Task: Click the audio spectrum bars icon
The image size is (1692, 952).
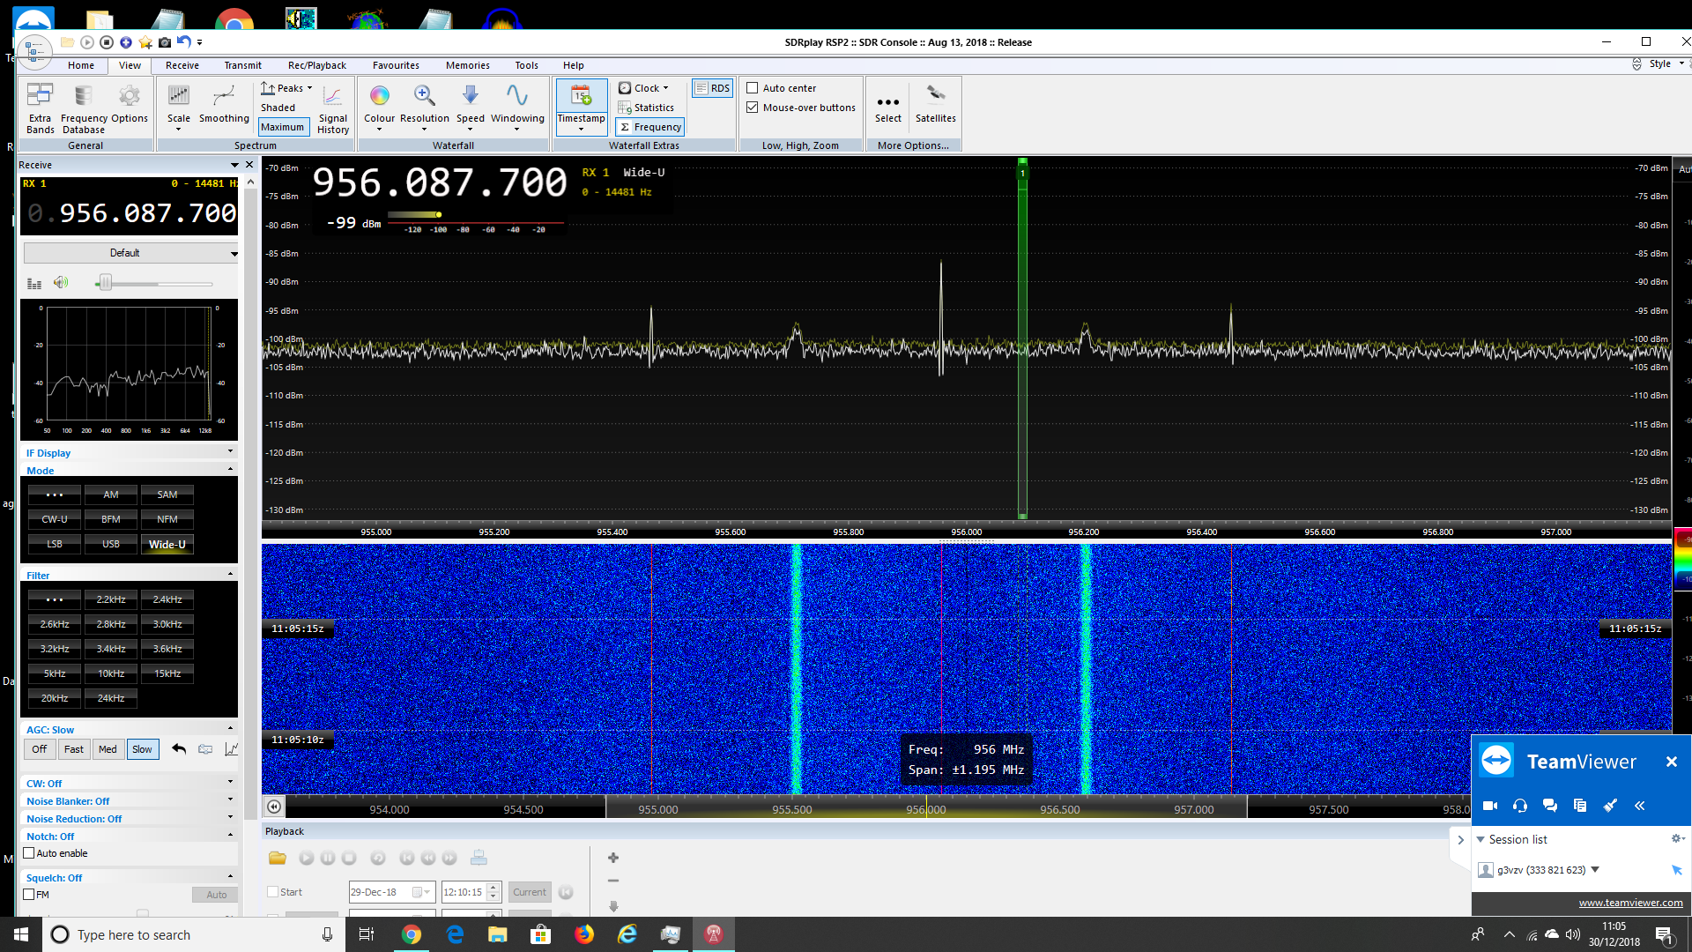Action: (34, 283)
